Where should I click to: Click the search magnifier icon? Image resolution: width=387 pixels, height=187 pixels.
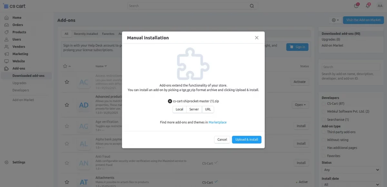click(x=252, y=6)
